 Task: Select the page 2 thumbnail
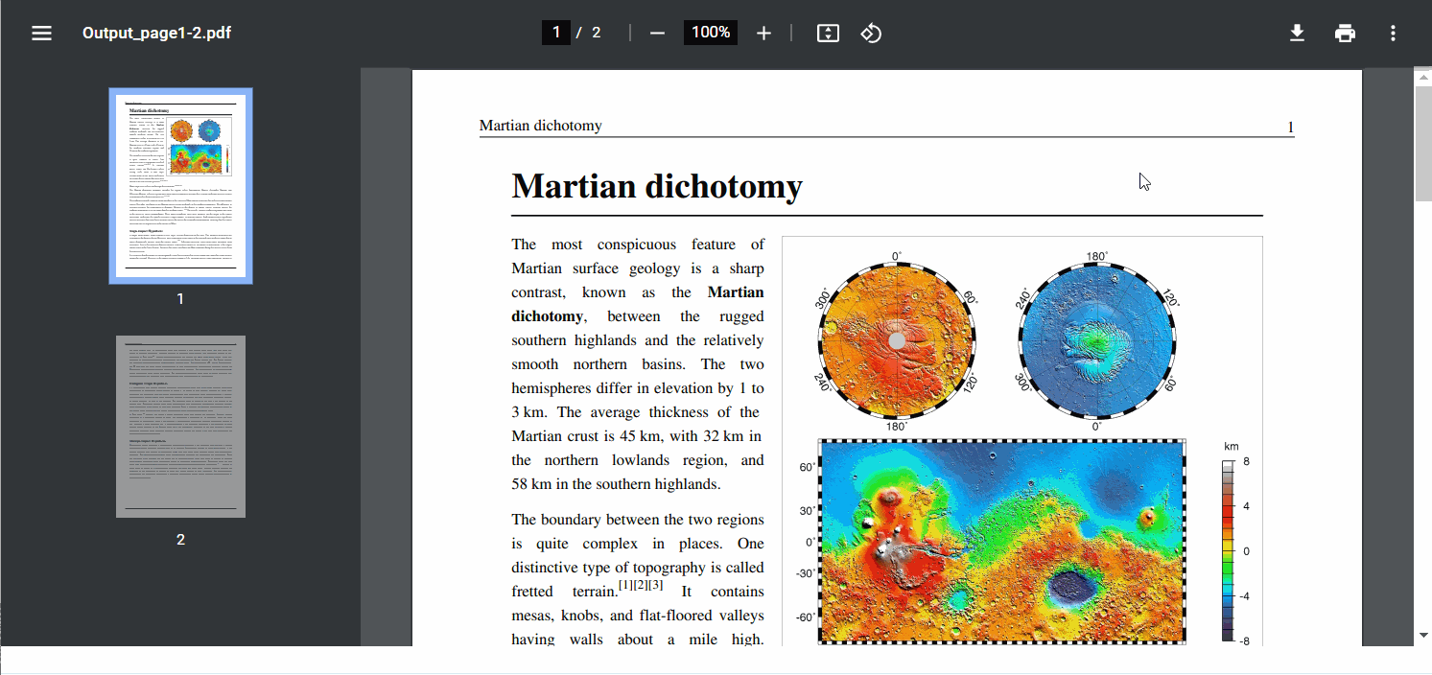tap(180, 427)
